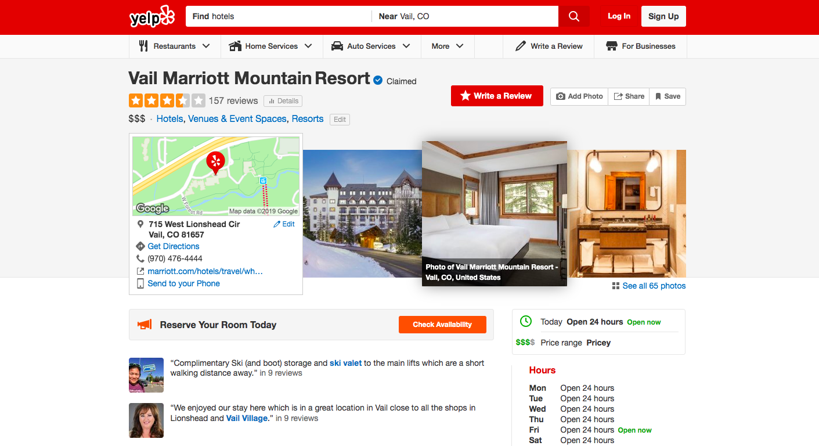Open Add Photo via the camera icon
819x446 pixels.
click(561, 96)
